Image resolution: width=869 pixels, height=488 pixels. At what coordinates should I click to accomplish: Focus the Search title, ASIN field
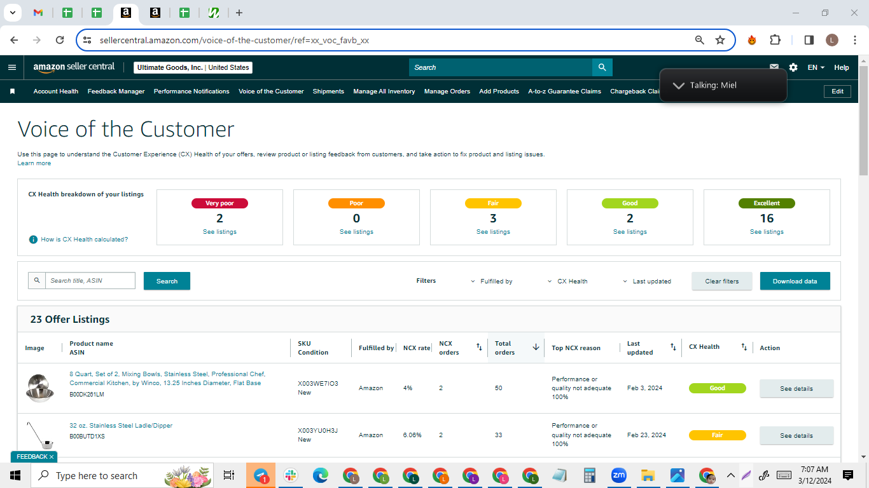click(90, 280)
